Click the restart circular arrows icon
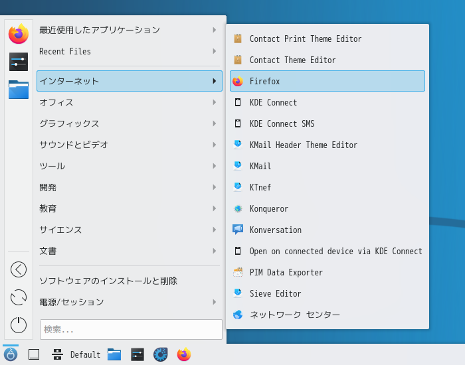 click(19, 297)
